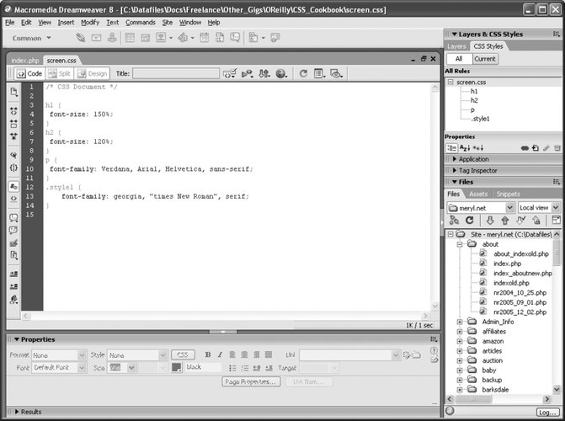This screenshot has height=421, width=565.
Task: Open the Common insert category dropdown
Action: pyautogui.click(x=32, y=38)
